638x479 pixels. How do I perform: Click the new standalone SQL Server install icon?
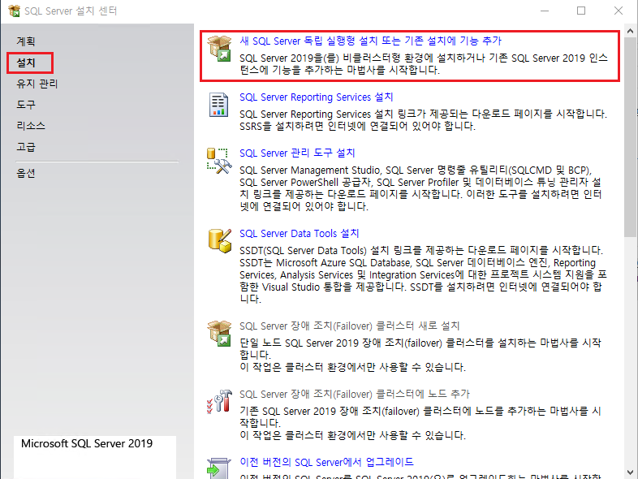pyautogui.click(x=219, y=49)
